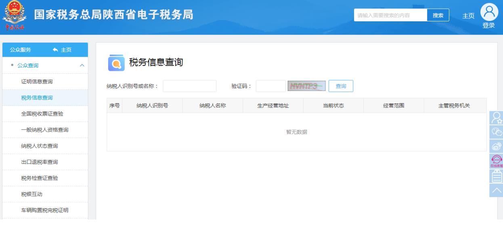Open 一般纳税人资格查询 menu item
This screenshot has width=503, height=232.
(x=44, y=130)
